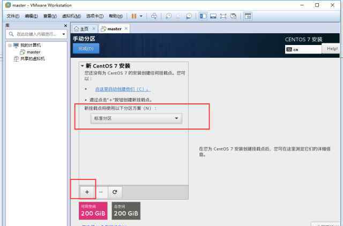Screen dimensions: 343x226
Task: Select 我的计算机 in the library tree
Action: click(x=31, y=45)
